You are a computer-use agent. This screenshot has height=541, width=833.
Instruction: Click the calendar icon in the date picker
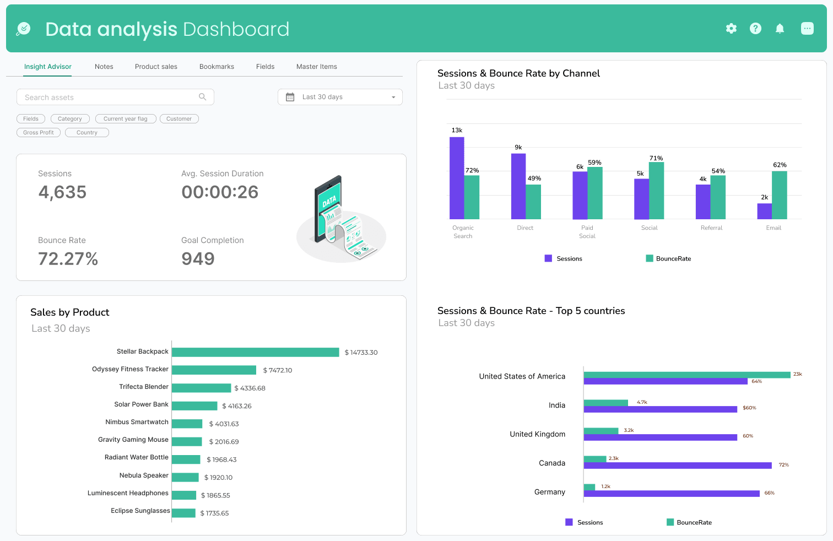[290, 96]
